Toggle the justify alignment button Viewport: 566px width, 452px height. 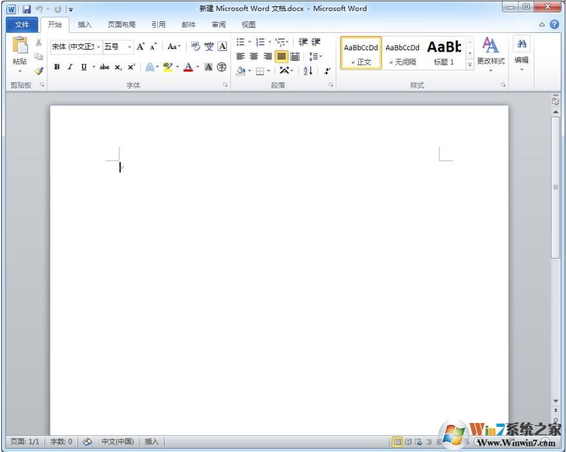281,55
